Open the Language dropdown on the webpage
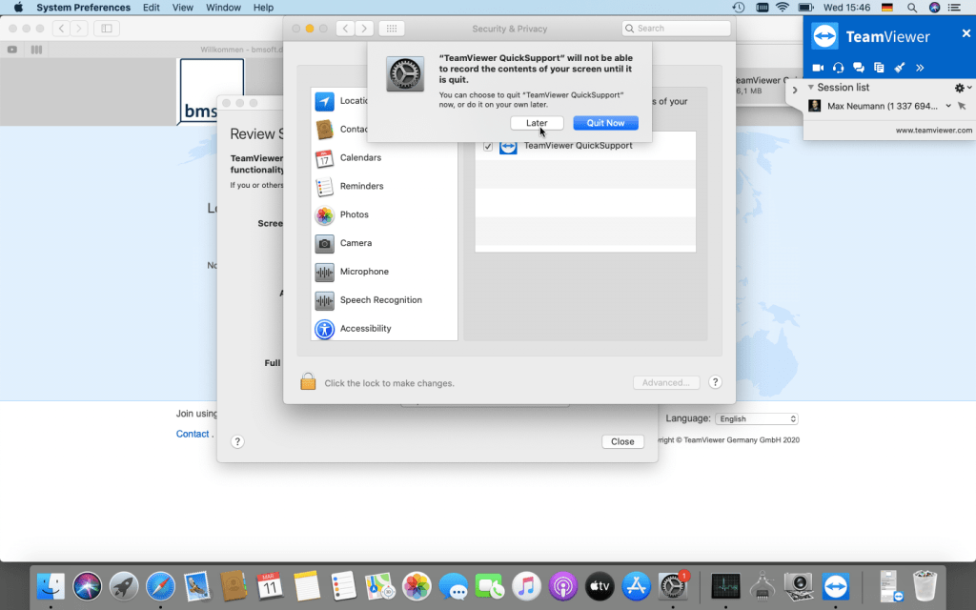Viewport: 976px width, 610px height. (x=756, y=419)
